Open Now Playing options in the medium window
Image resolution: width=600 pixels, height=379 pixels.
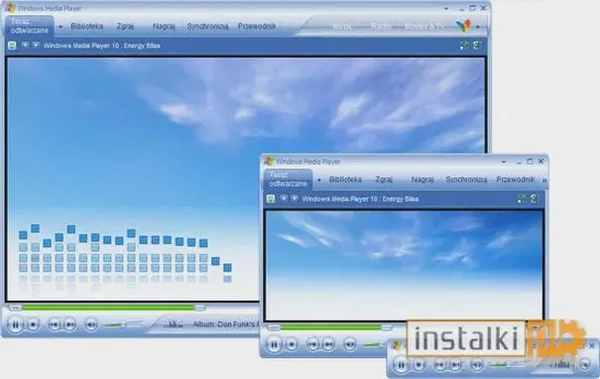click(271, 199)
